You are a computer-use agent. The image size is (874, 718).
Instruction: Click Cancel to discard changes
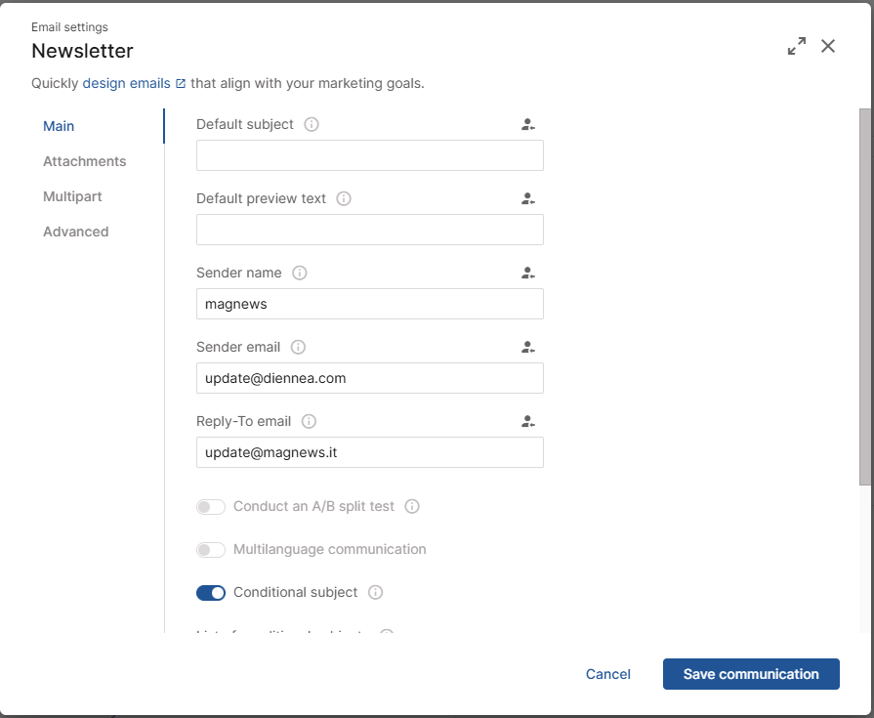click(x=607, y=674)
